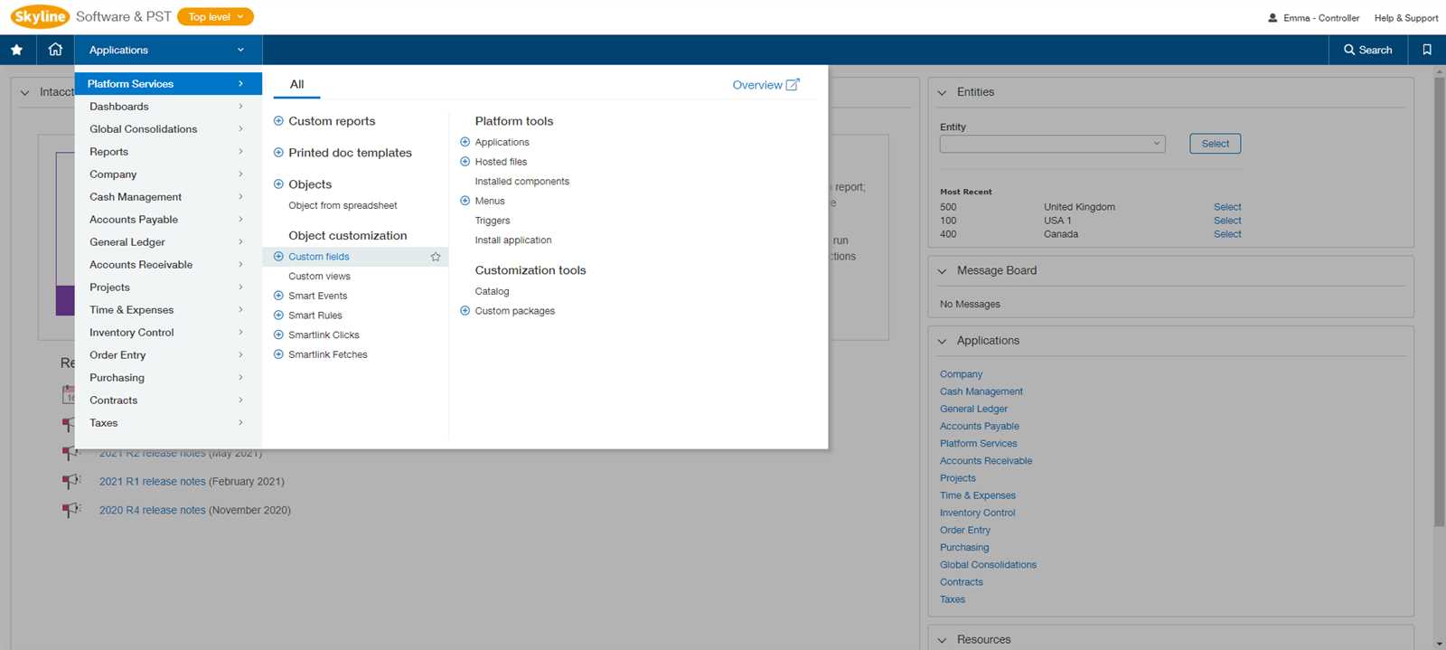Select the Canada entity link

pos(1227,234)
